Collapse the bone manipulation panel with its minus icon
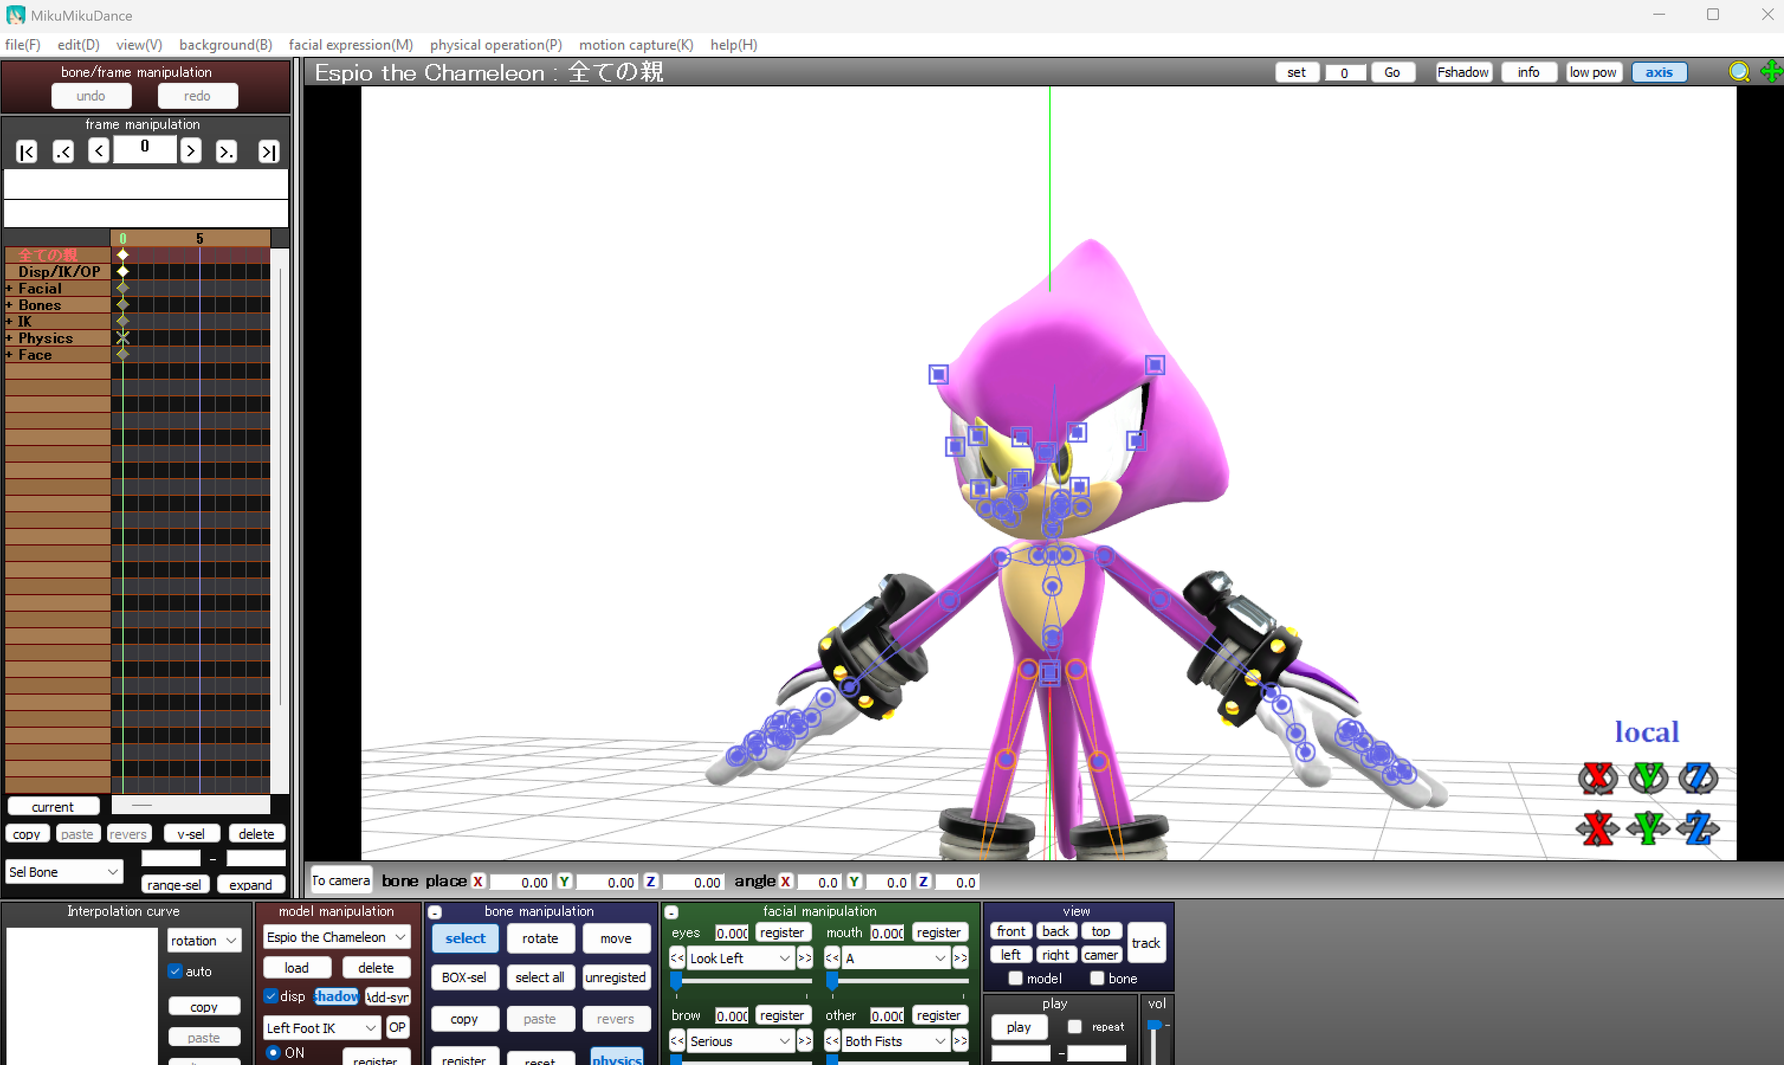The width and height of the screenshot is (1784, 1065). click(x=435, y=912)
